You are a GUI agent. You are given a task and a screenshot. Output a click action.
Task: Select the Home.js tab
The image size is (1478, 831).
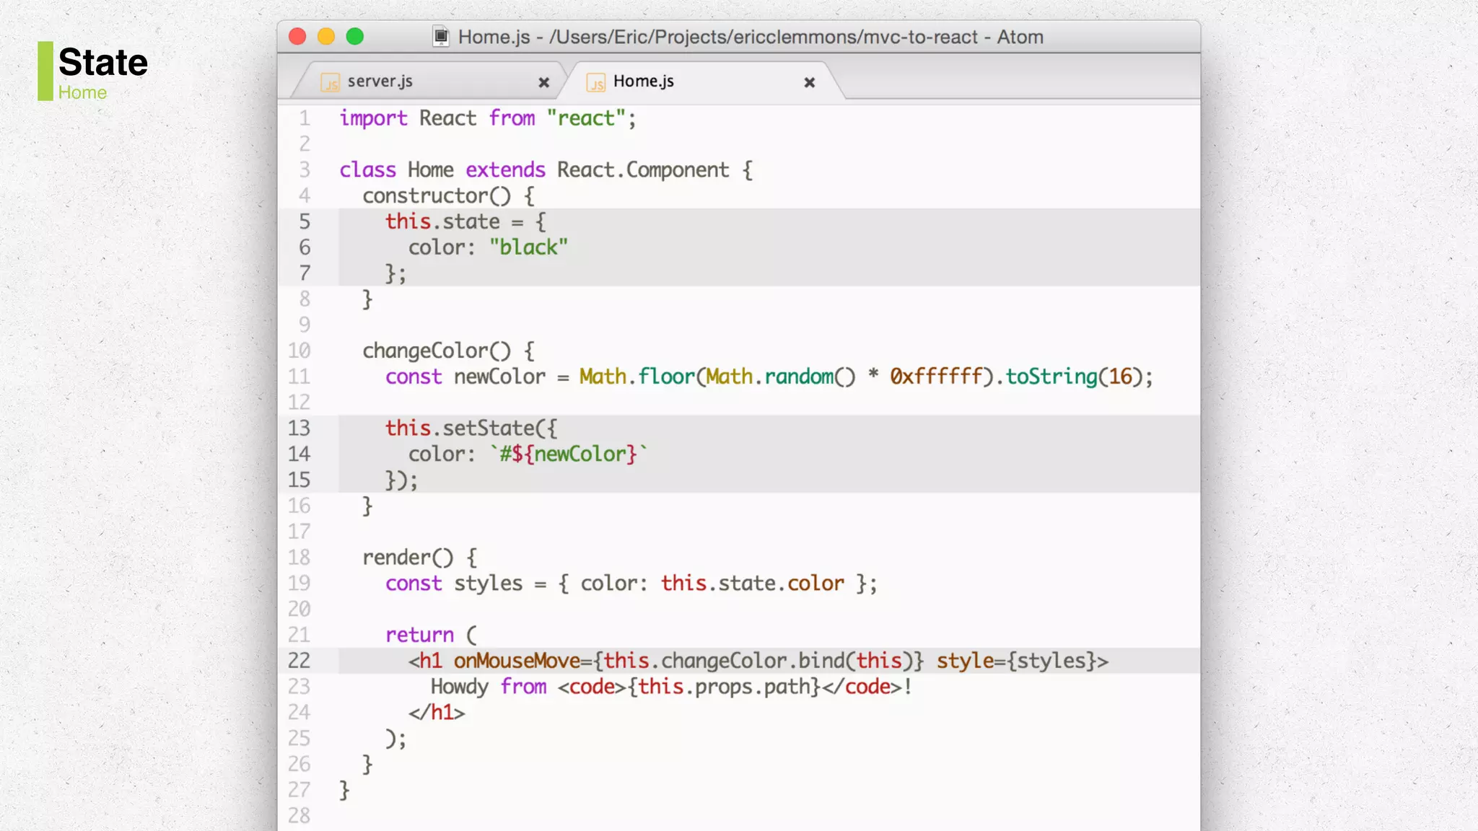[643, 82]
